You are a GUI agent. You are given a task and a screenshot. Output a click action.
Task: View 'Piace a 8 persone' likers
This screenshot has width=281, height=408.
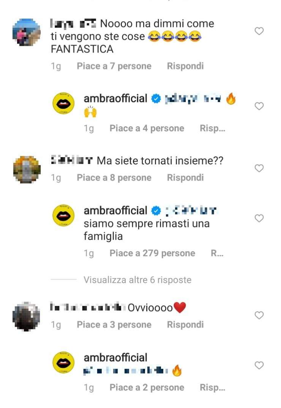[114, 178]
